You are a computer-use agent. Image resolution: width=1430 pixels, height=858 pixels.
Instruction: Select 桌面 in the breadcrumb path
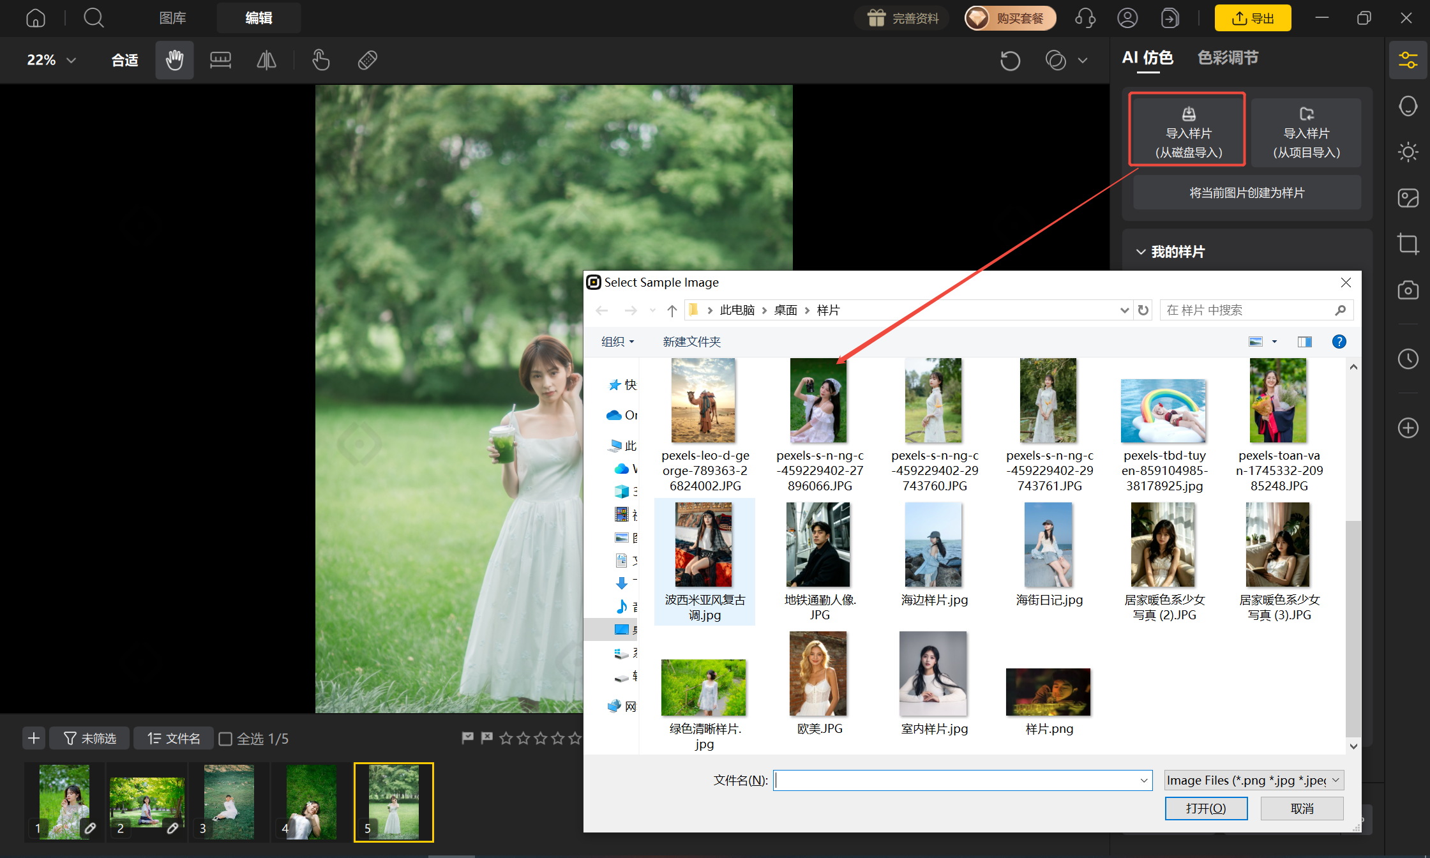(785, 310)
